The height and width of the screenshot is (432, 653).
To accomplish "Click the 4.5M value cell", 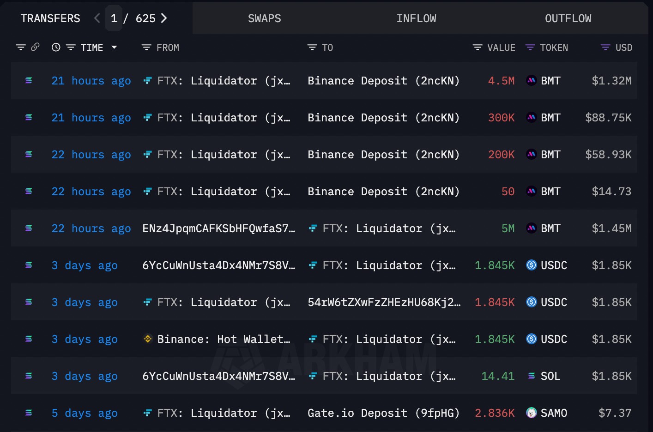I will 501,81.
